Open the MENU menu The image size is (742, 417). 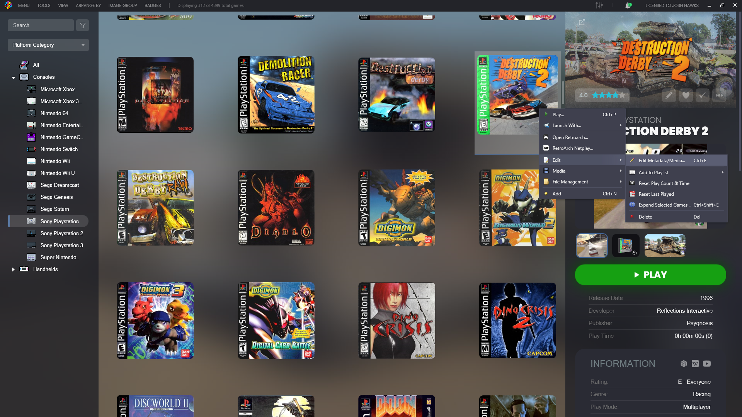point(24,5)
